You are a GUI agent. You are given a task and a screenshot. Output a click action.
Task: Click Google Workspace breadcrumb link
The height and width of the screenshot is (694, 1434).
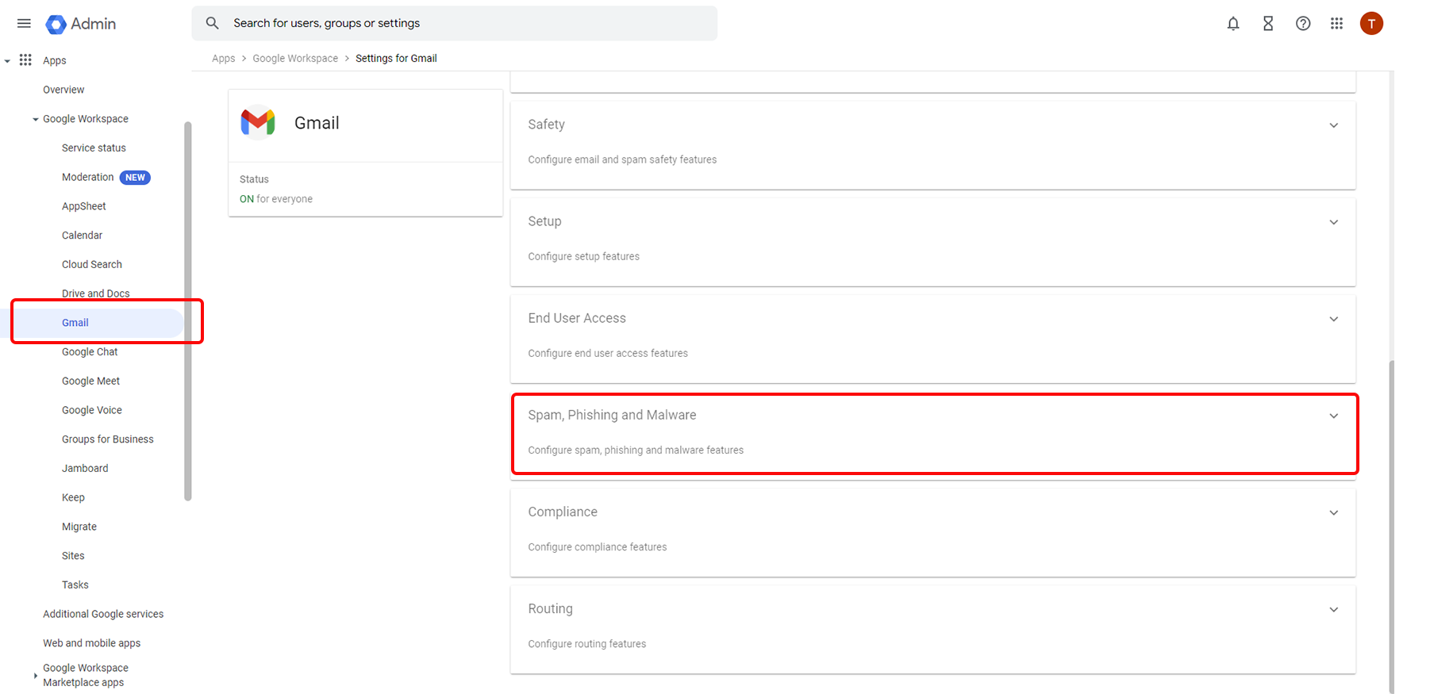click(x=294, y=59)
